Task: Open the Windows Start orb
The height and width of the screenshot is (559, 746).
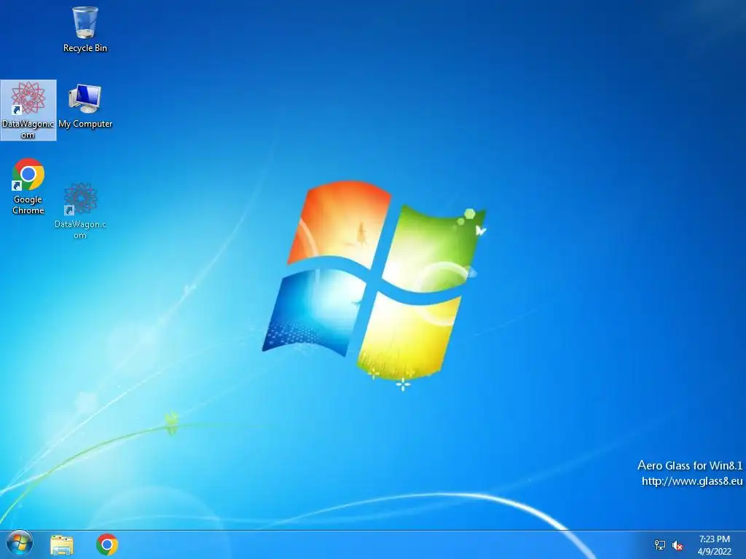Action: point(20,544)
